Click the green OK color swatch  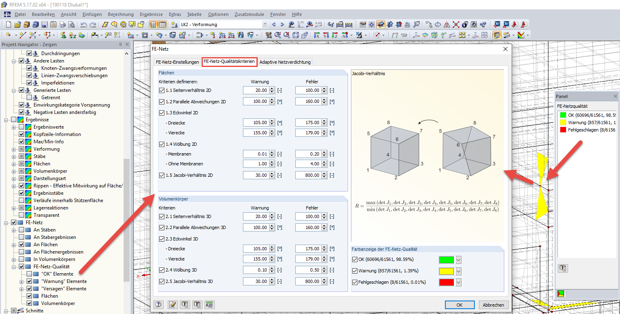tap(447, 260)
